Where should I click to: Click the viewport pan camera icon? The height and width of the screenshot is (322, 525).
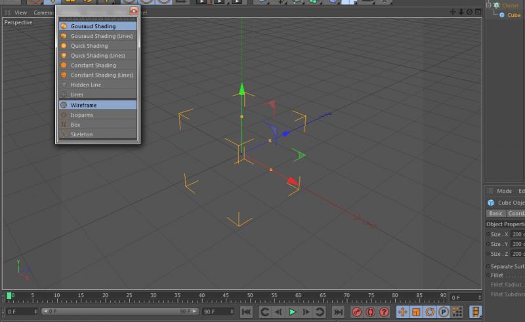coord(453,12)
